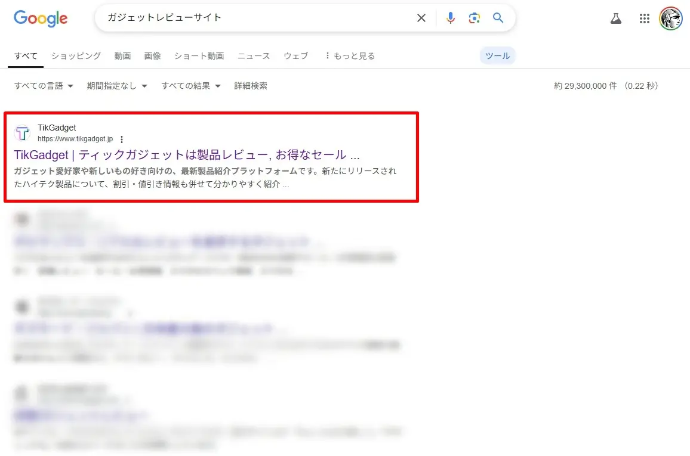
Task: Click the TikGadget site favicon
Action: [x=22, y=133]
